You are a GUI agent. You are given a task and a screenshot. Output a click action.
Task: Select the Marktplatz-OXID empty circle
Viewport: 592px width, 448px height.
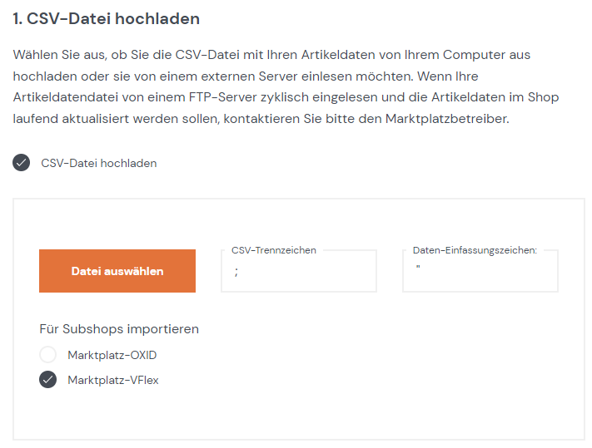coord(48,355)
